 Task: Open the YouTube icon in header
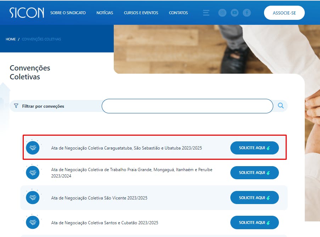[x=235, y=13]
